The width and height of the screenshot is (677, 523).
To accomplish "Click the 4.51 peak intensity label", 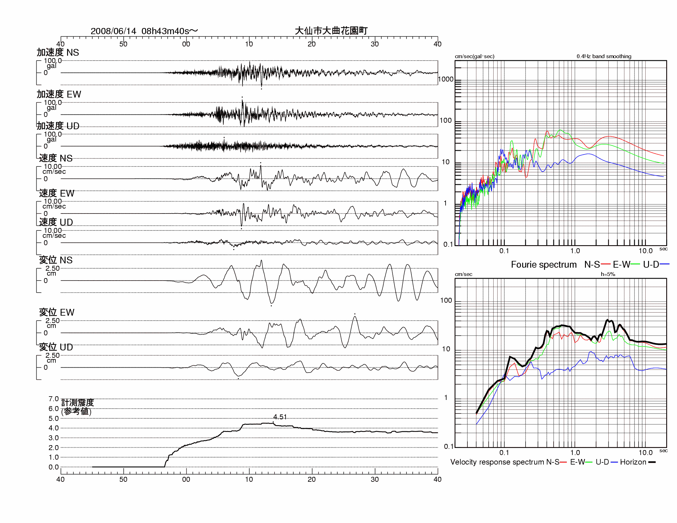I will 280,417.
